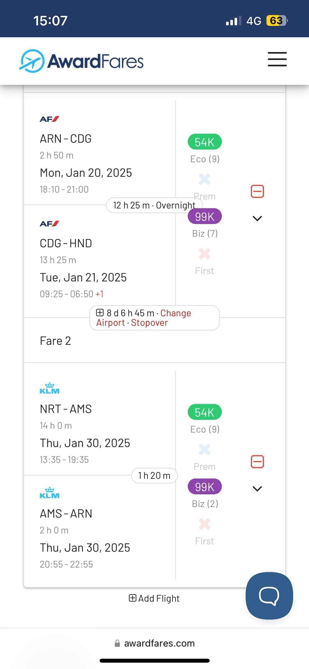Click the KLM logo on AMS-ARN
Image resolution: width=309 pixels, height=669 pixels.
(49, 493)
